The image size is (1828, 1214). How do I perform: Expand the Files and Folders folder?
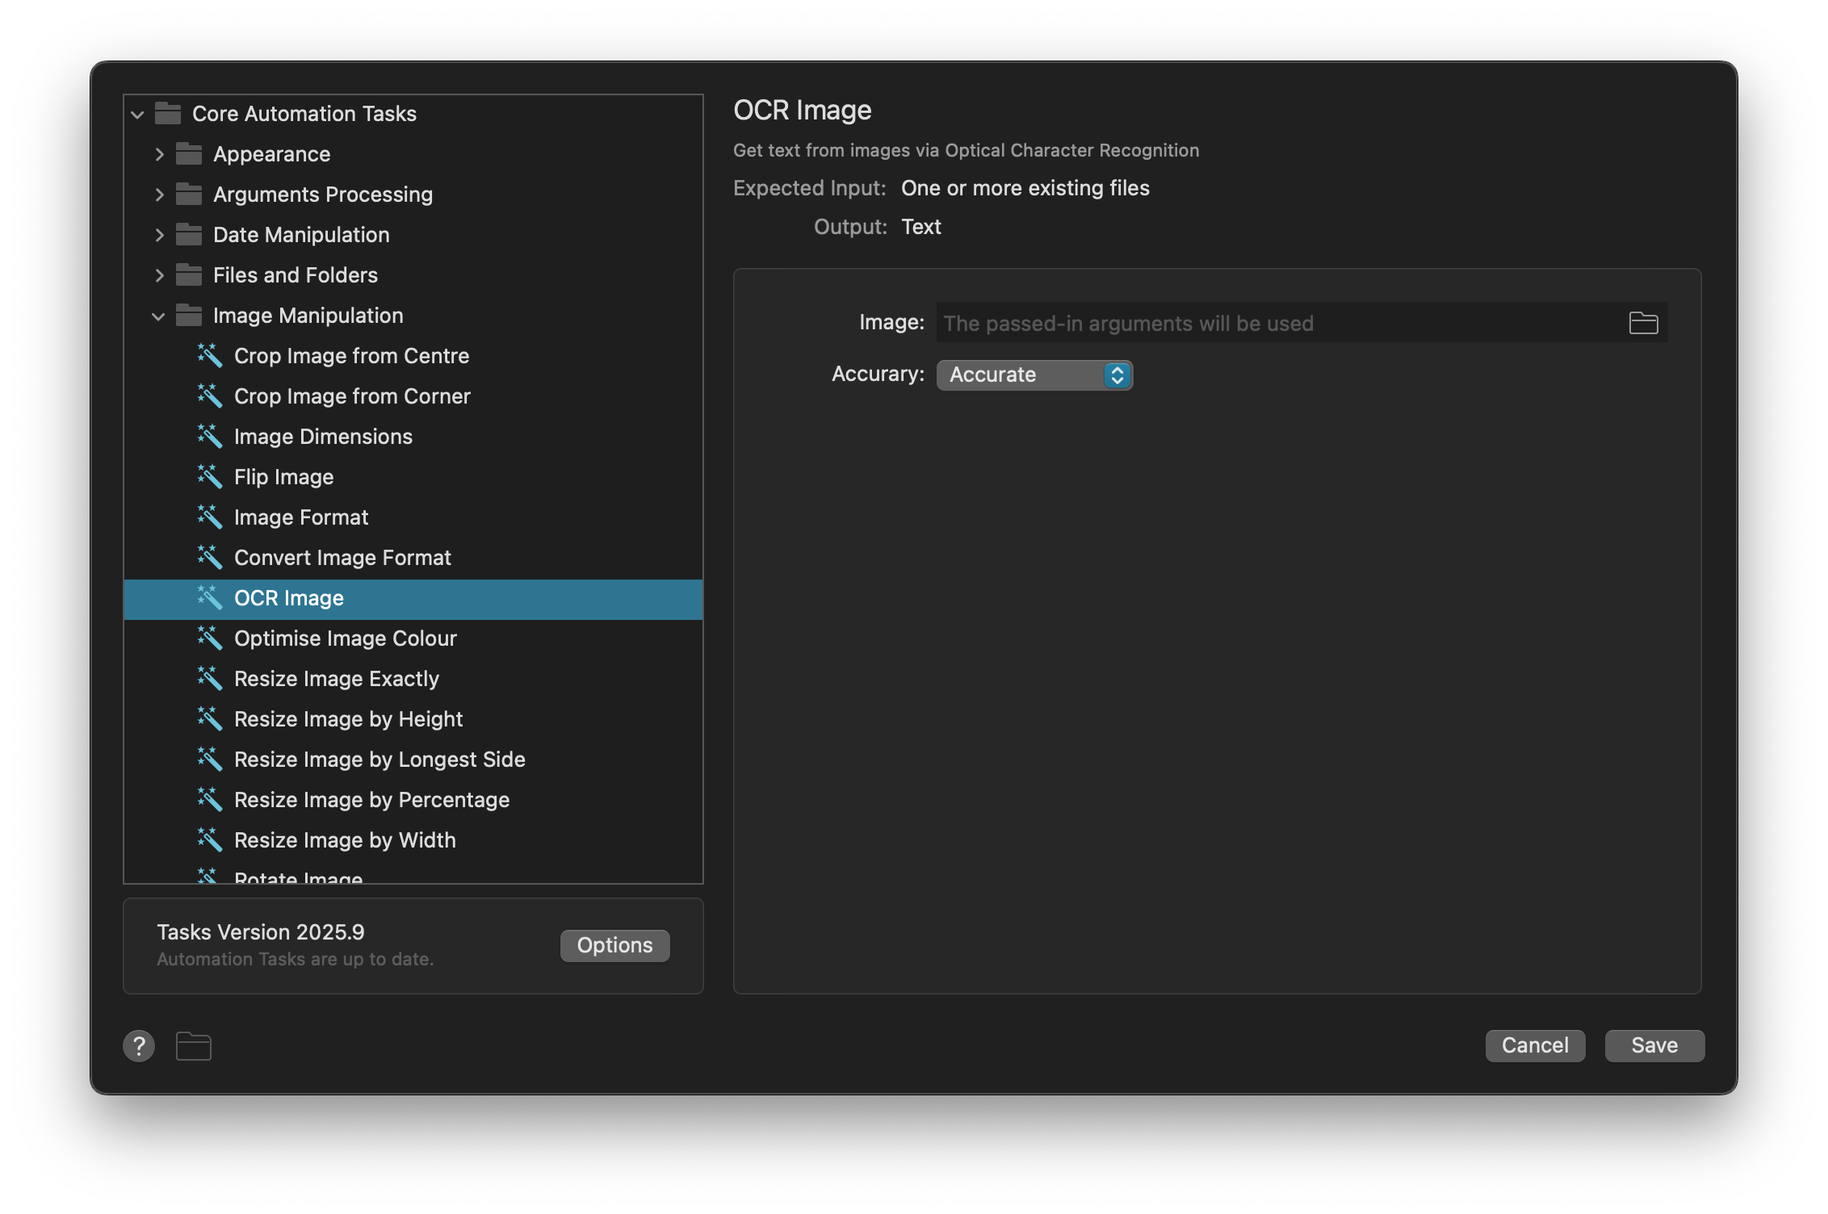(x=159, y=274)
